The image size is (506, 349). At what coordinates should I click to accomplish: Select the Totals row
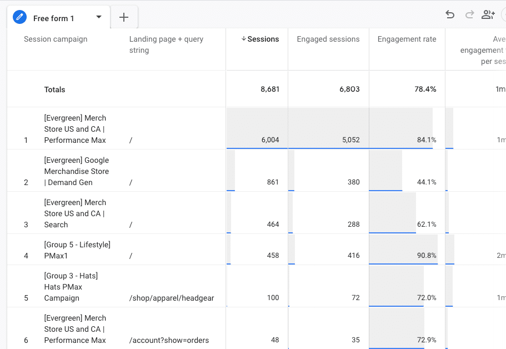click(54, 89)
